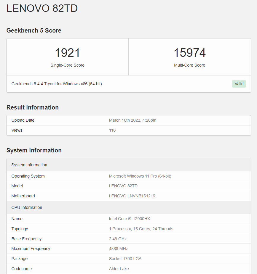Select the Alder Lake codename value
The image size is (257, 274).
(119, 269)
